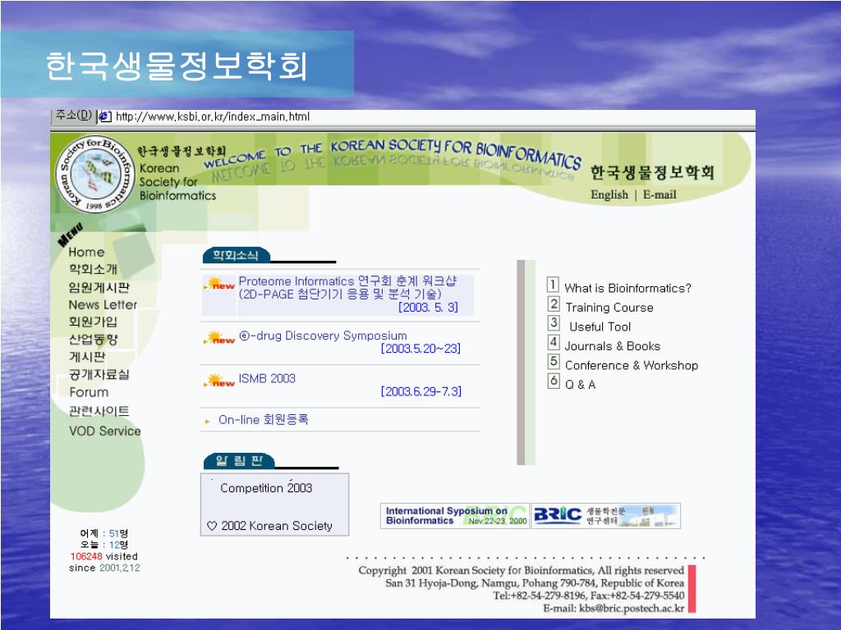The height and width of the screenshot is (630, 841).
Task: Click numbered box 5 for Conference & Workshop
Action: [x=553, y=362]
